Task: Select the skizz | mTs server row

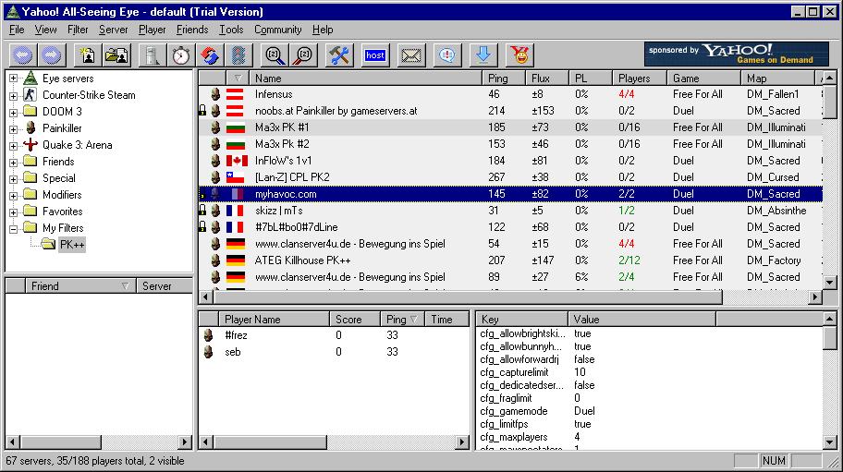Action: tap(511, 211)
